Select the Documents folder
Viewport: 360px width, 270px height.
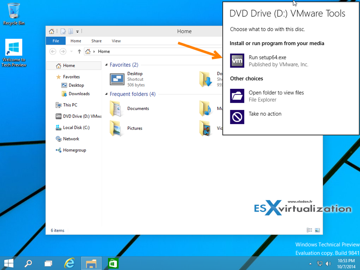point(129,108)
